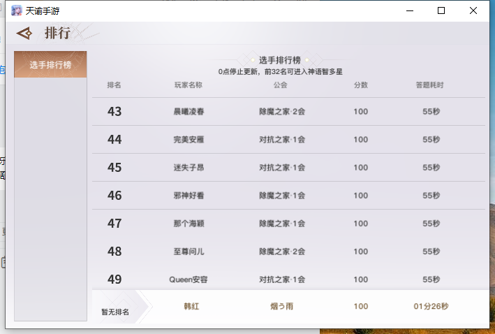This screenshot has width=495, height=334.
Task: Click score 100 in rank 48 row
Action: [361, 252]
